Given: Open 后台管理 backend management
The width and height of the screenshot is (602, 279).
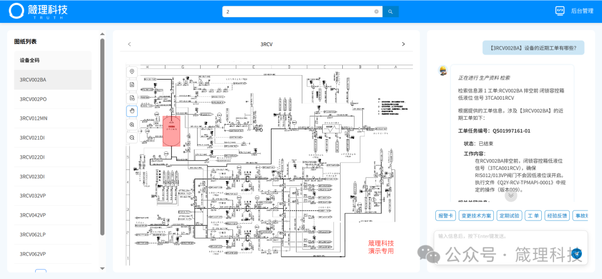Looking at the screenshot, I should point(575,11).
